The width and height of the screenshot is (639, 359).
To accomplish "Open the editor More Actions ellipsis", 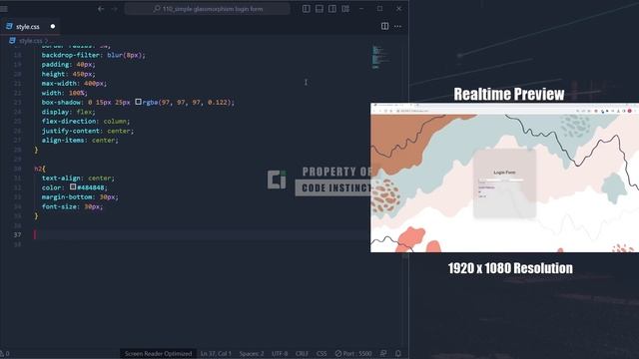I will click(x=397, y=27).
